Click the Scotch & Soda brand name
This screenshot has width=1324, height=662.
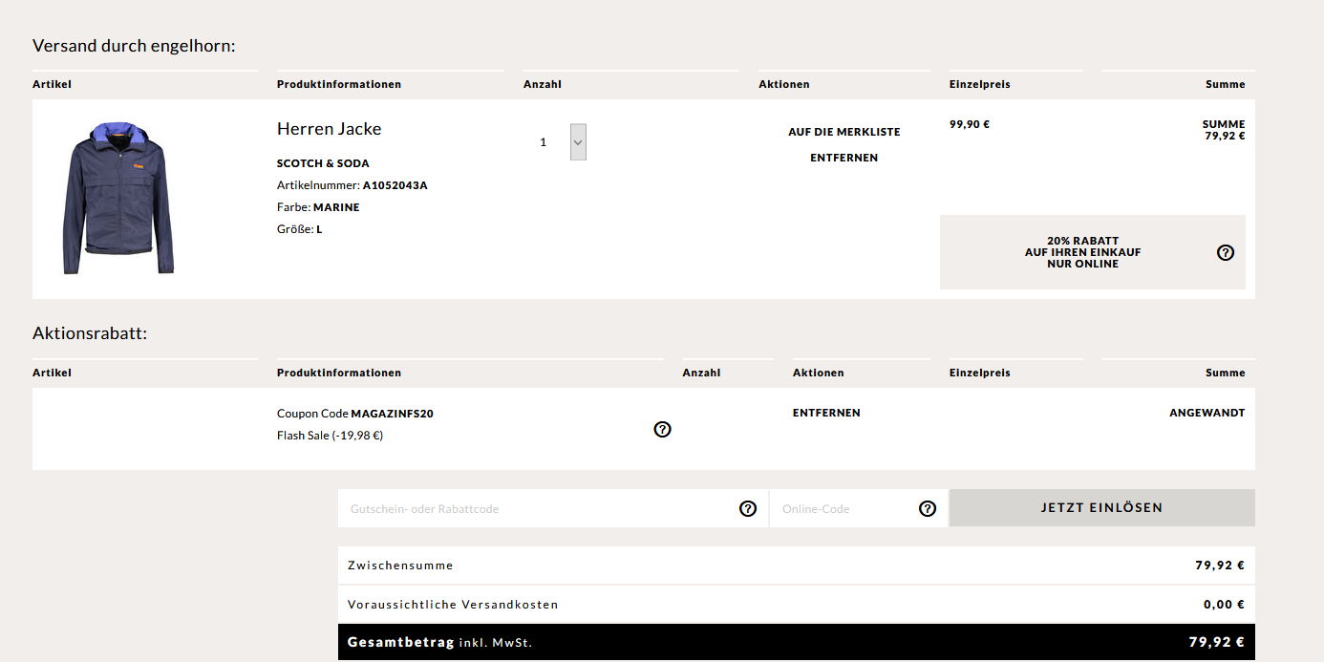tap(323, 163)
